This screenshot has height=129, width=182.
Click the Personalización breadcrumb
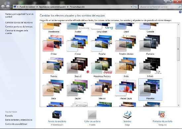pos(77,7)
